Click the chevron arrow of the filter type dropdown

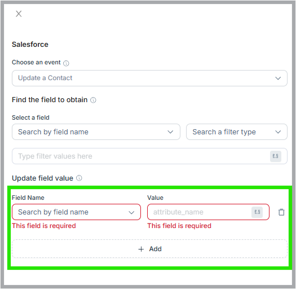[278, 132]
